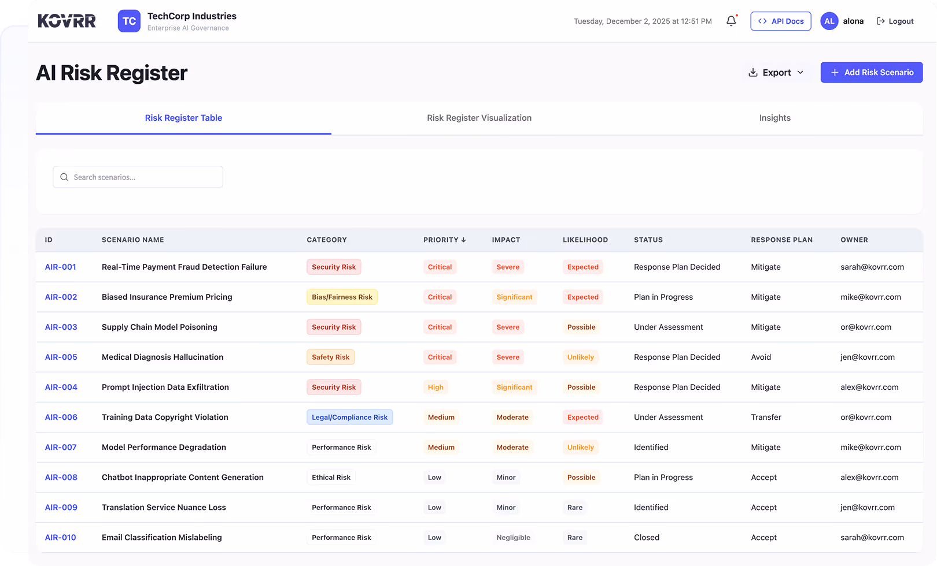937x566 pixels.
Task: Click the TechCorp Industries organization name
Action: click(192, 16)
